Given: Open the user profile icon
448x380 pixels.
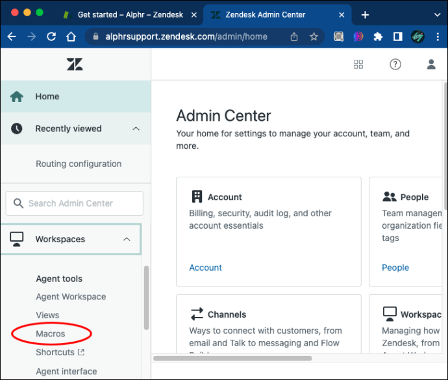Looking at the screenshot, I should pos(431,64).
